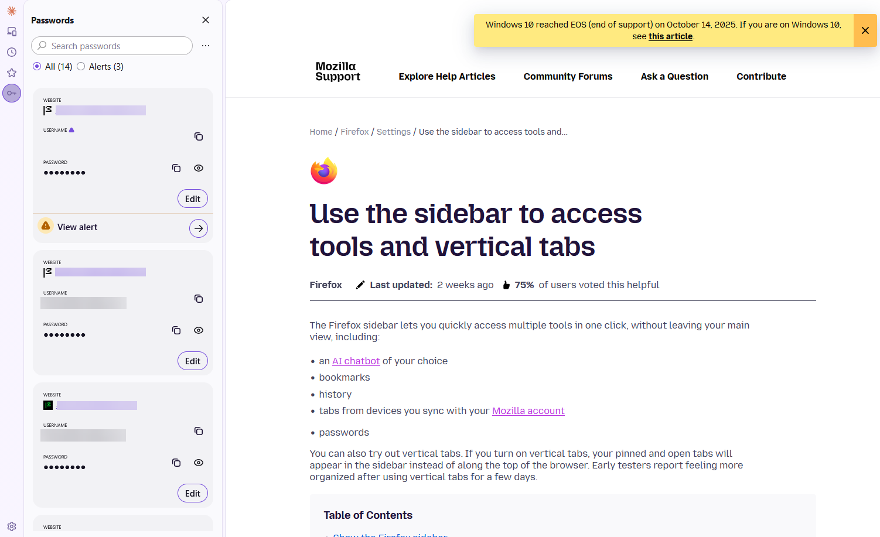Click the Firefox logo above the title

pos(324,171)
